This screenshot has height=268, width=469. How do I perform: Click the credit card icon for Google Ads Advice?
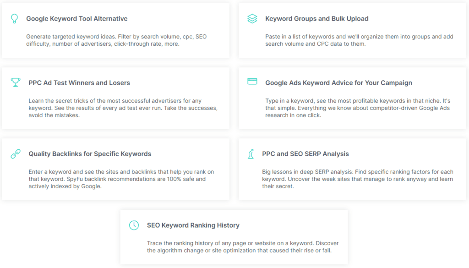click(252, 82)
